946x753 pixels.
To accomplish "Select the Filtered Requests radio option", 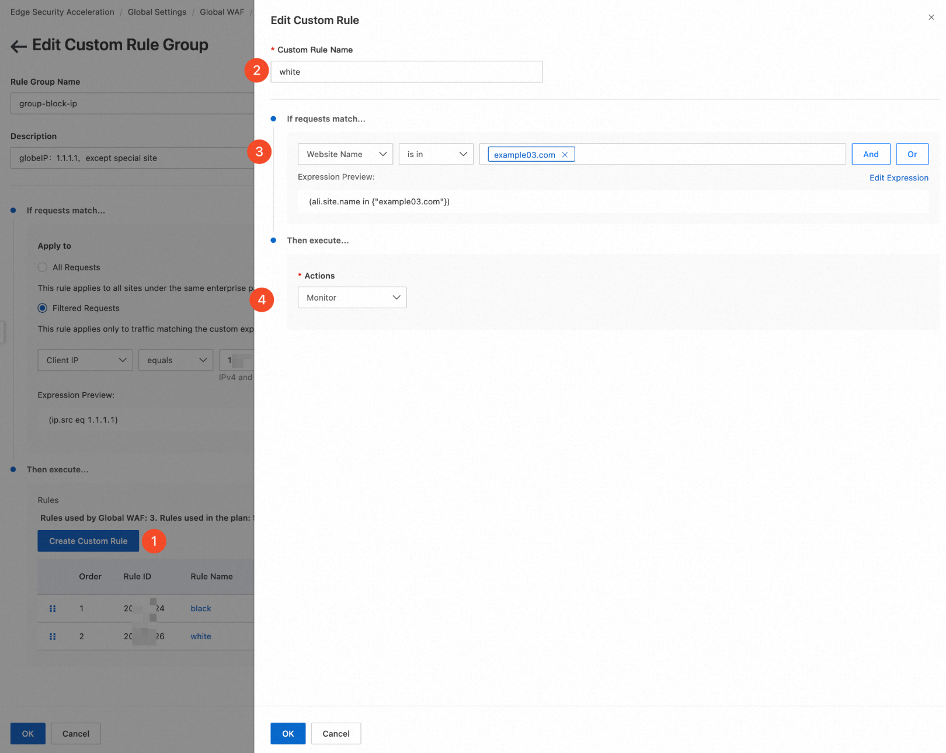I will (43, 308).
